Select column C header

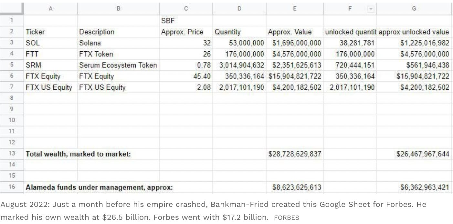point(186,9)
